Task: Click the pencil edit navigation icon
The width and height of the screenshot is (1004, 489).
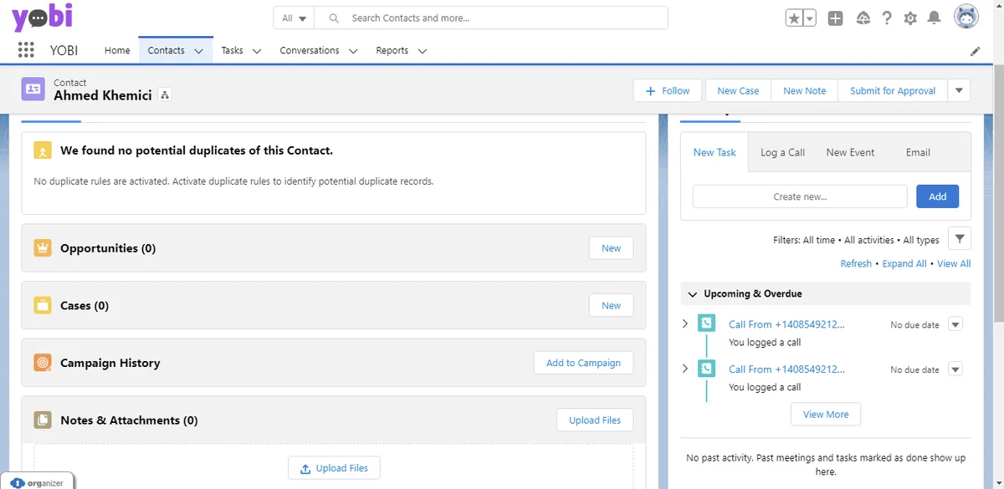Action: 975,51
